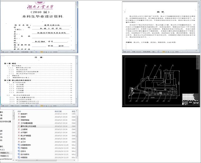Open language selector 英语(美国) in cover window
This screenshot has height=163, width=201.
tap(25, 52)
